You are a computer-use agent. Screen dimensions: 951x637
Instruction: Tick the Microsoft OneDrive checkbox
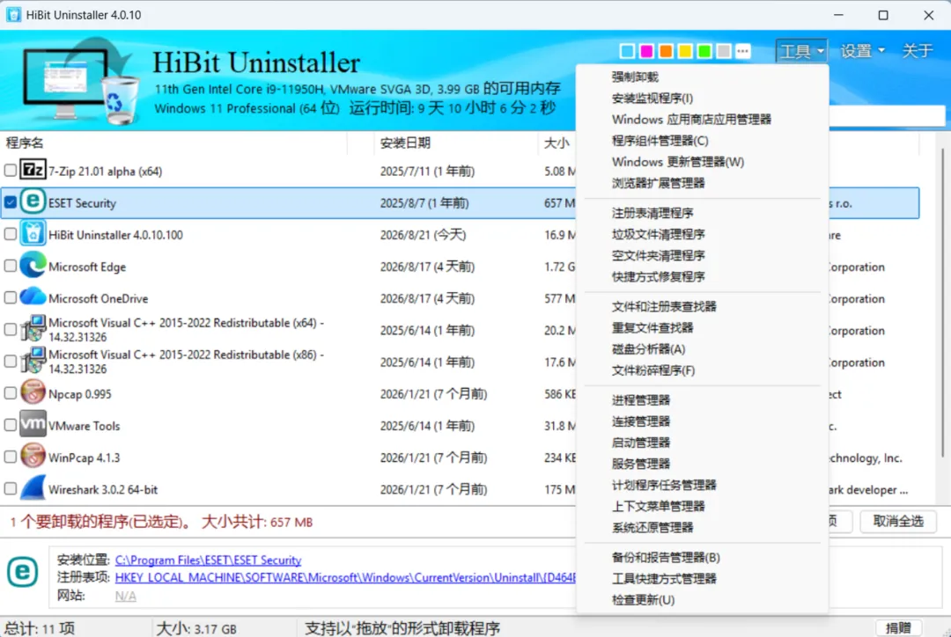[x=11, y=297]
